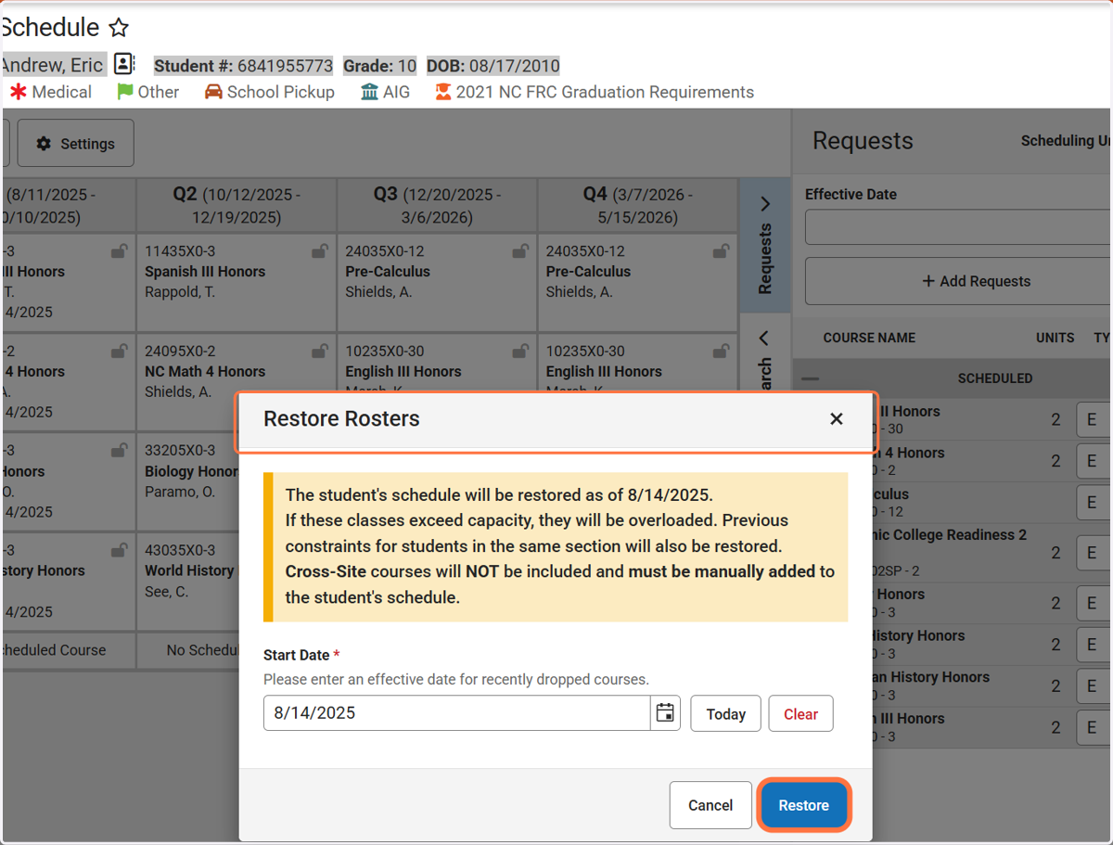Image resolution: width=1113 pixels, height=845 pixels.
Task: Open Q2 Spanish III Honors course cell
Action: pos(237,282)
